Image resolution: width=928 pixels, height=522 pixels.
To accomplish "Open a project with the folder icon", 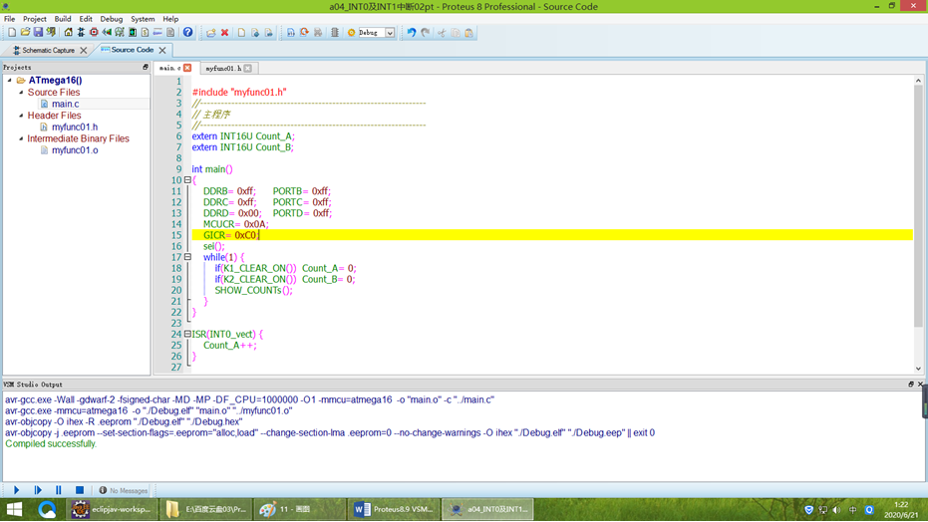I will tap(25, 33).
